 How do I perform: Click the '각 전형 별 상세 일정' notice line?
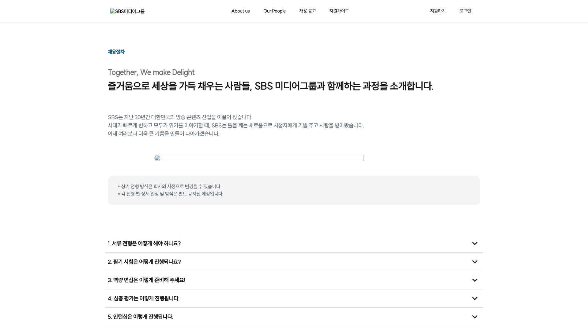click(x=171, y=194)
